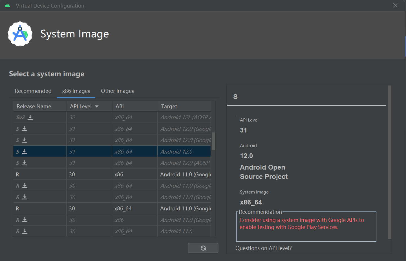Click the details panel's vertical scrollbar
The width and height of the screenshot is (406, 261).
390,162
